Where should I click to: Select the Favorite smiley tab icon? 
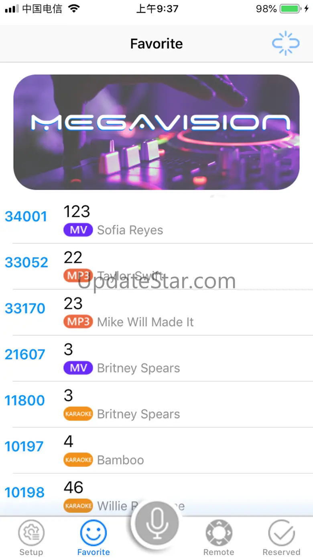point(93,533)
